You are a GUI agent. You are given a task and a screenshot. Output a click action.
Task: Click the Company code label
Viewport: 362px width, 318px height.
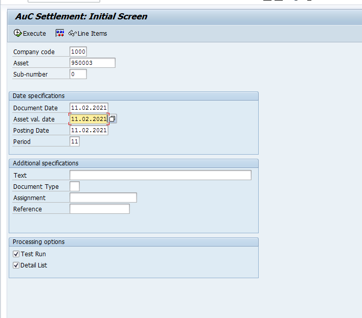coord(34,52)
